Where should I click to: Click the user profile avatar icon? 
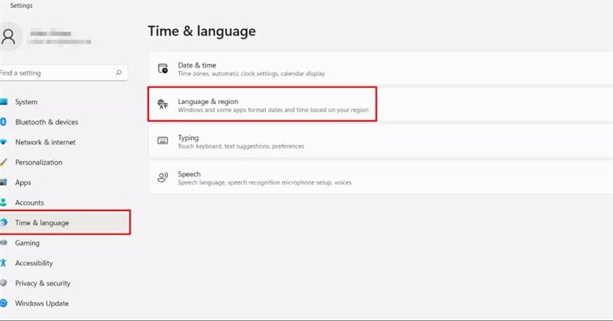point(8,37)
